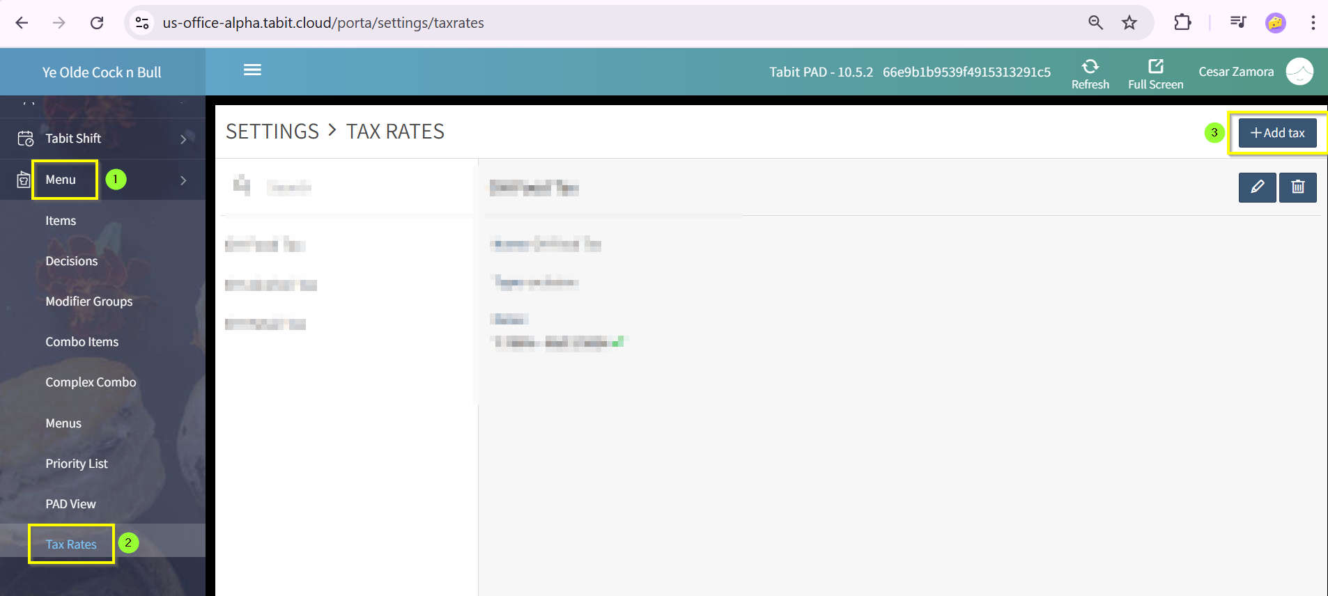Bookmark this page with star icon

pos(1129,23)
